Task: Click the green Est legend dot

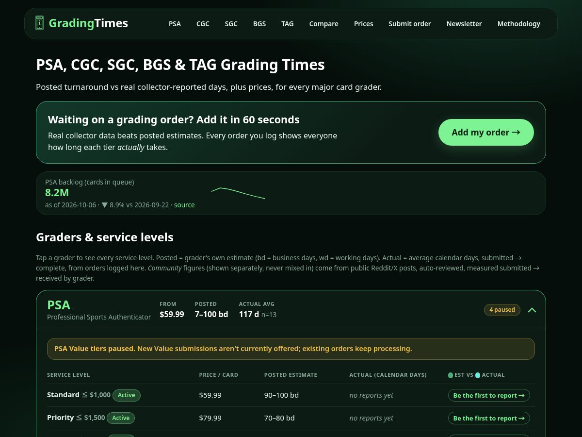Action: click(x=451, y=375)
